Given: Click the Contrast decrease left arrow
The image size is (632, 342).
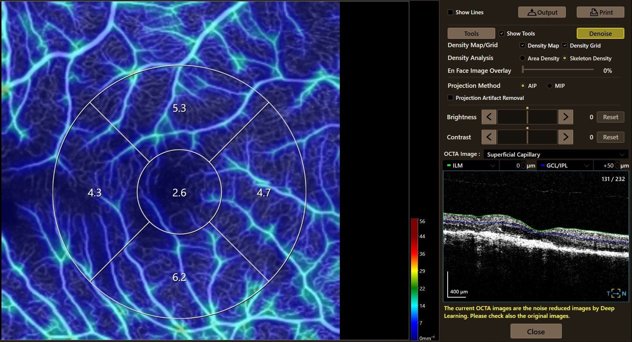Looking at the screenshot, I should click(x=489, y=137).
